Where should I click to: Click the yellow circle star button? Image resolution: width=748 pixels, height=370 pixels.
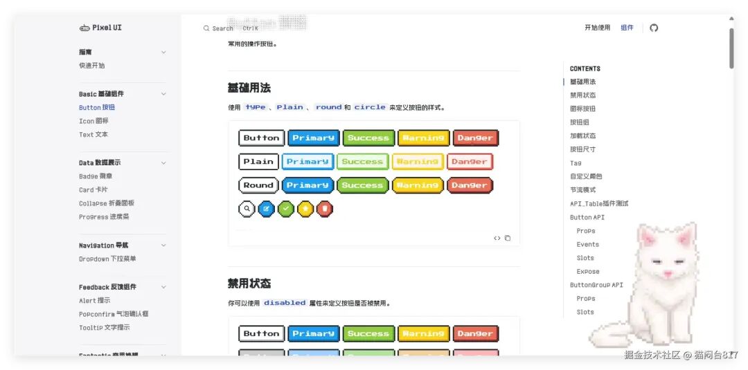coord(305,209)
